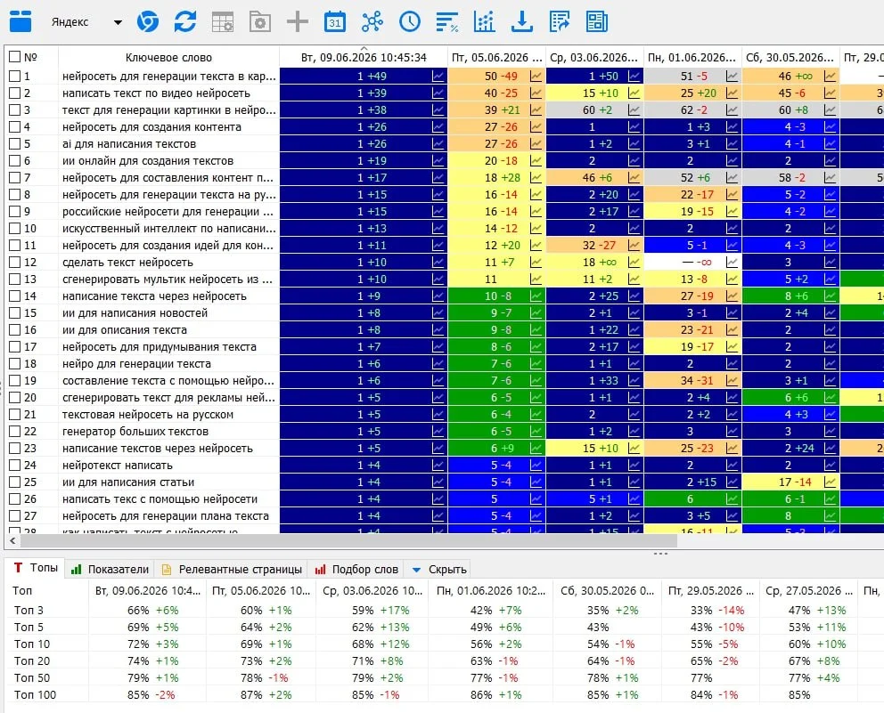This screenshot has height=713, width=884.
Task: Open the calendar icon showing 31
Action: pos(335,22)
